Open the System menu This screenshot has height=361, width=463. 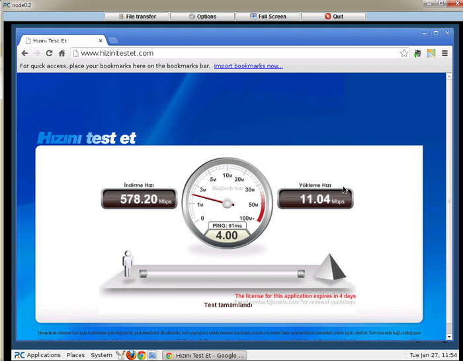(101, 355)
